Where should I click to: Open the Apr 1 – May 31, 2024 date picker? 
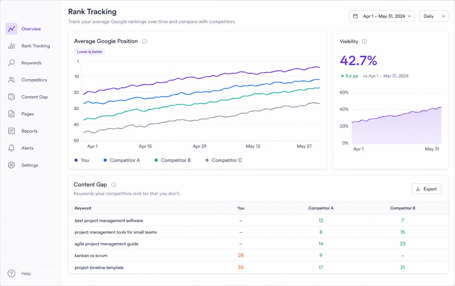pos(382,16)
